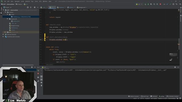Toggle scroll to end in Run panel
This screenshot has width=182, height=102.
coord(42,80)
